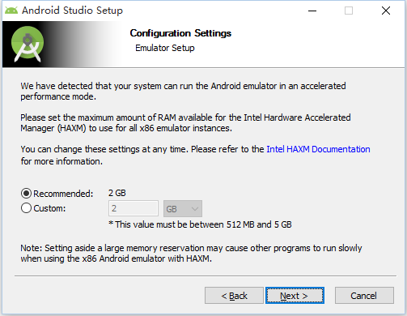Click the memory reservation Note text
Image resolution: width=407 pixels, height=316 pixels.
click(191, 254)
